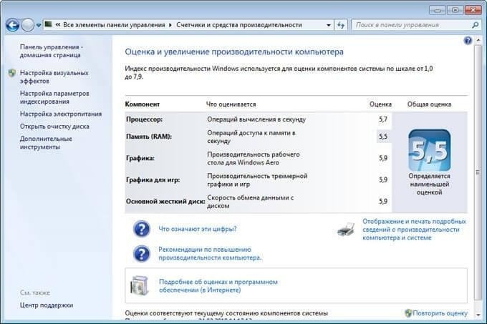Open 'Настройка электропитания' in sidebar
Screen dimensions: 487x324
click(x=61, y=114)
